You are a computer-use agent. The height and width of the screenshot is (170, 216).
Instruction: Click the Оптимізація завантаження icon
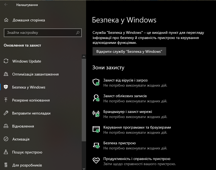(6, 74)
